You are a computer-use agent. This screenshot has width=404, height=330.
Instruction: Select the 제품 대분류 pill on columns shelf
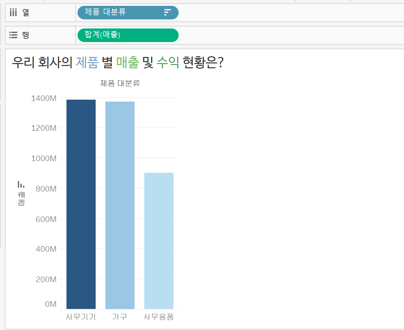(x=128, y=13)
